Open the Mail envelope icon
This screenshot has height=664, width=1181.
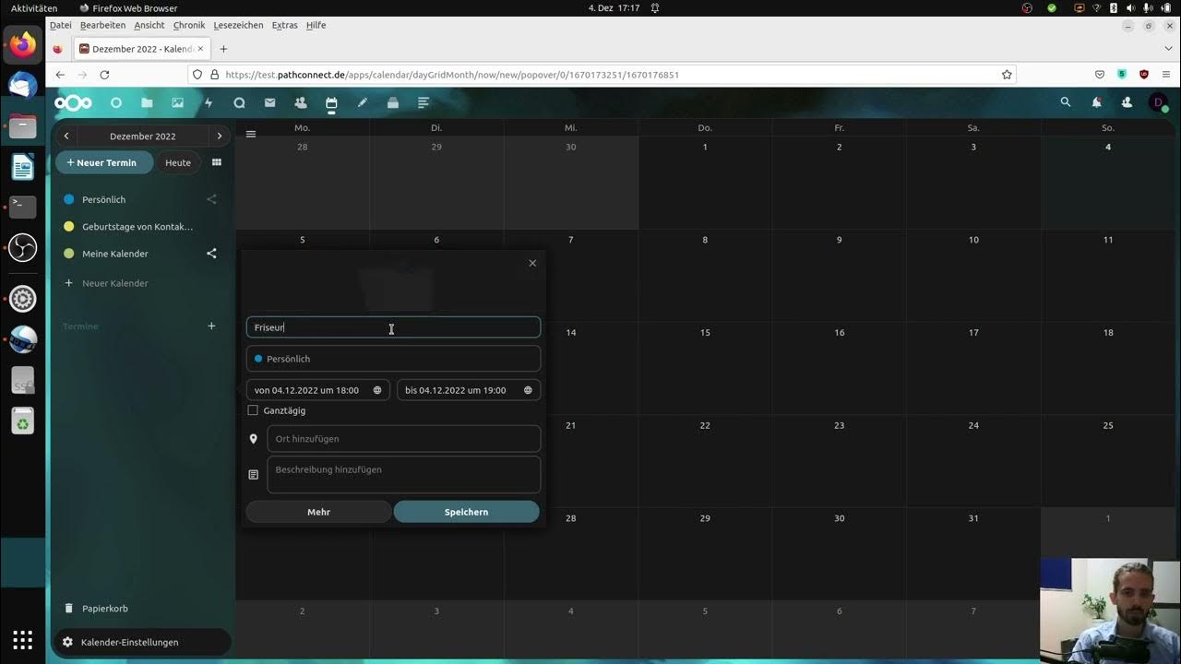(269, 103)
